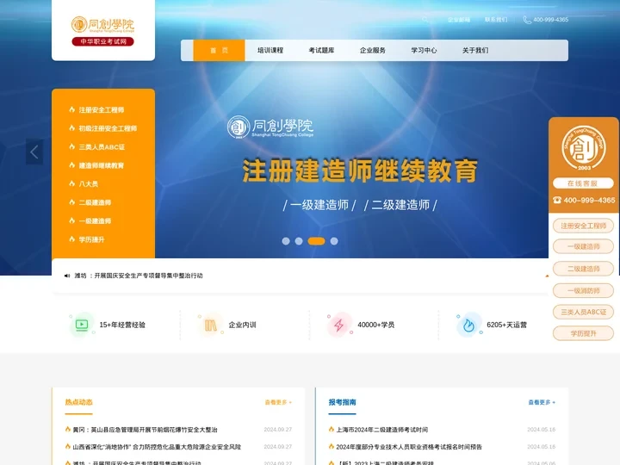Click 注册安全工程师 pill in floating panel
The width and height of the screenshot is (620, 465).
[583, 226]
